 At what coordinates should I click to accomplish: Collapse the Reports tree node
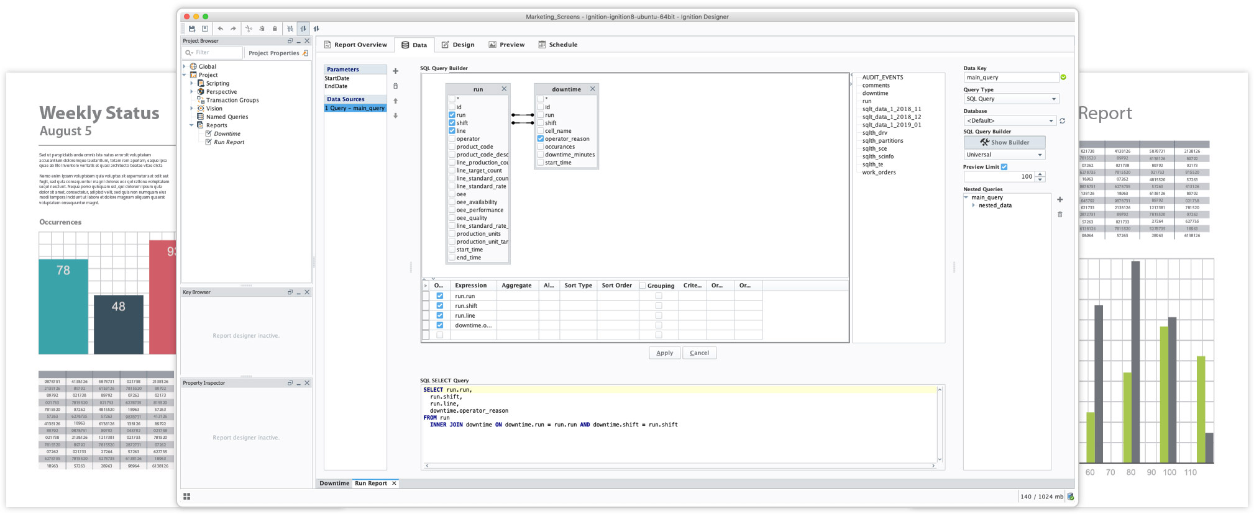click(191, 125)
